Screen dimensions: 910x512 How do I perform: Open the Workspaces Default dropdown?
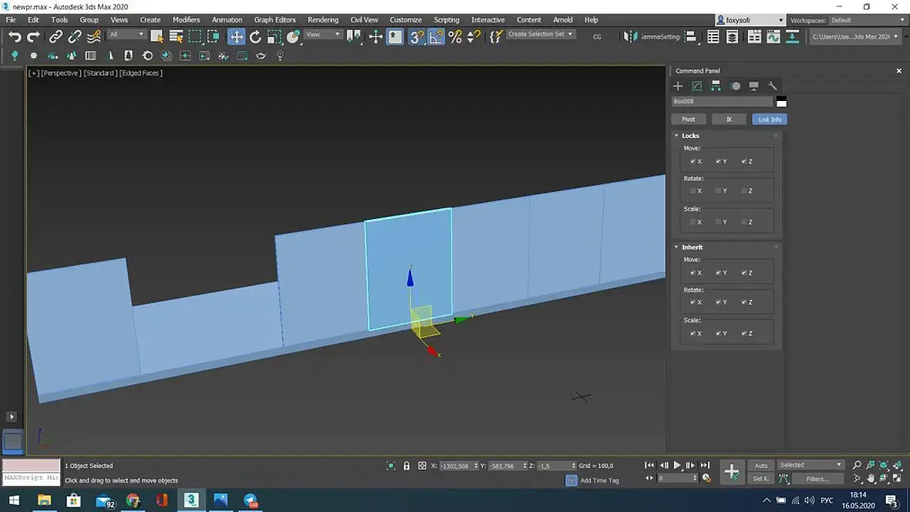864,20
